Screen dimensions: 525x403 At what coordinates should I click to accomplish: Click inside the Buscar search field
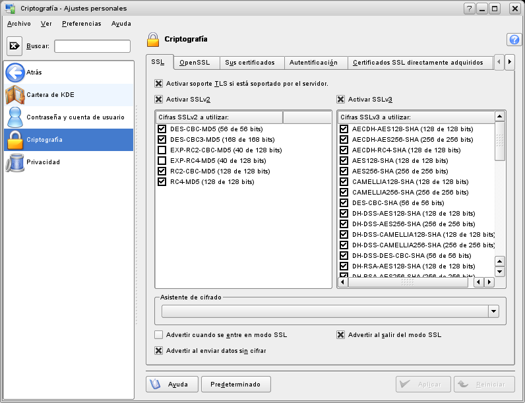92,46
